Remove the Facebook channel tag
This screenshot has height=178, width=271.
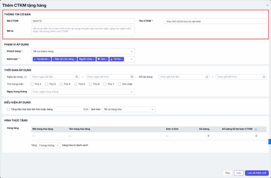point(49,59)
